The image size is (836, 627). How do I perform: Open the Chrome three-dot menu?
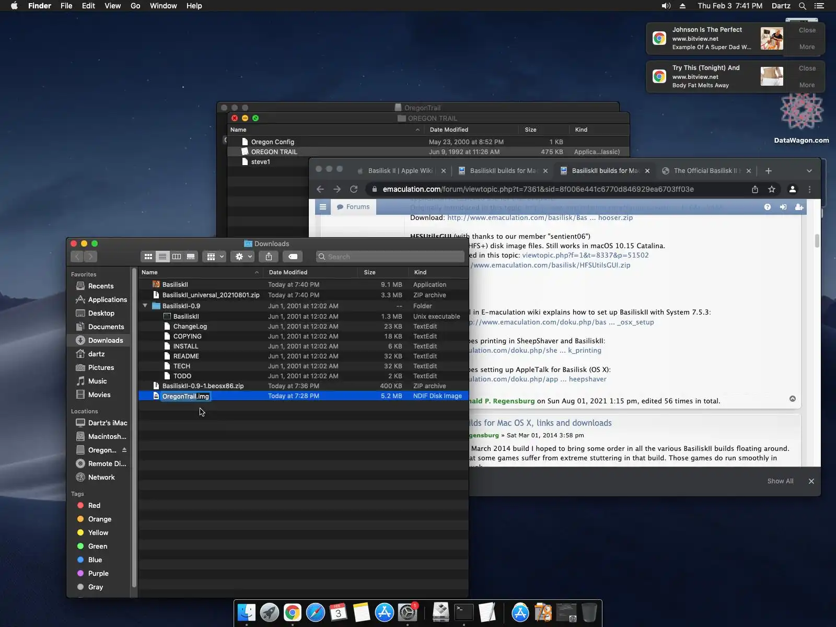tap(809, 189)
